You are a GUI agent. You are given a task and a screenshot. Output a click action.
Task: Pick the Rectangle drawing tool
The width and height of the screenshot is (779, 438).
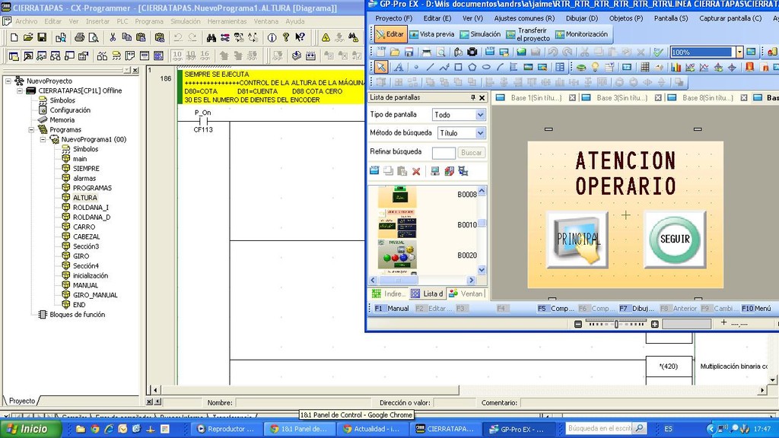click(x=459, y=67)
